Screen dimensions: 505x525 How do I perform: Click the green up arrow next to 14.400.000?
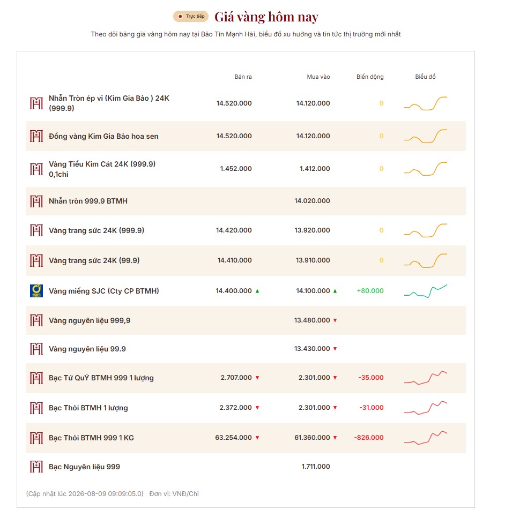point(257,291)
